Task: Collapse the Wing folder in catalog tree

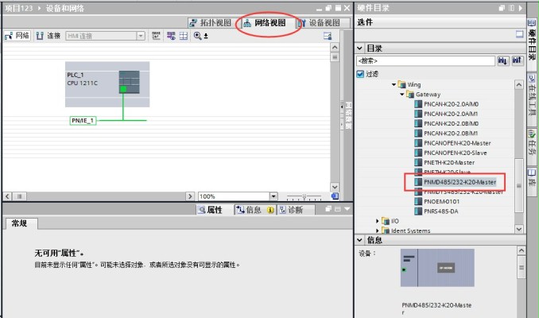Action: 394,84
